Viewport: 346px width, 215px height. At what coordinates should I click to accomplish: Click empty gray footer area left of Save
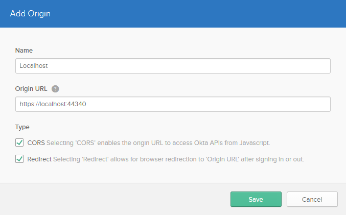(112, 199)
